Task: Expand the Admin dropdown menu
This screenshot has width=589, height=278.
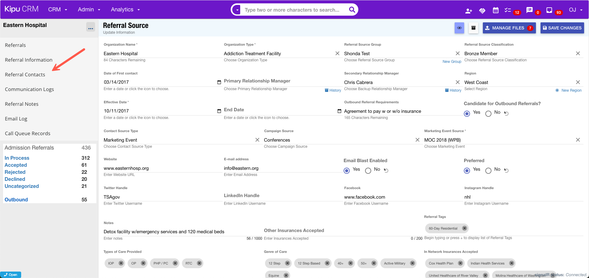Action: point(89,10)
